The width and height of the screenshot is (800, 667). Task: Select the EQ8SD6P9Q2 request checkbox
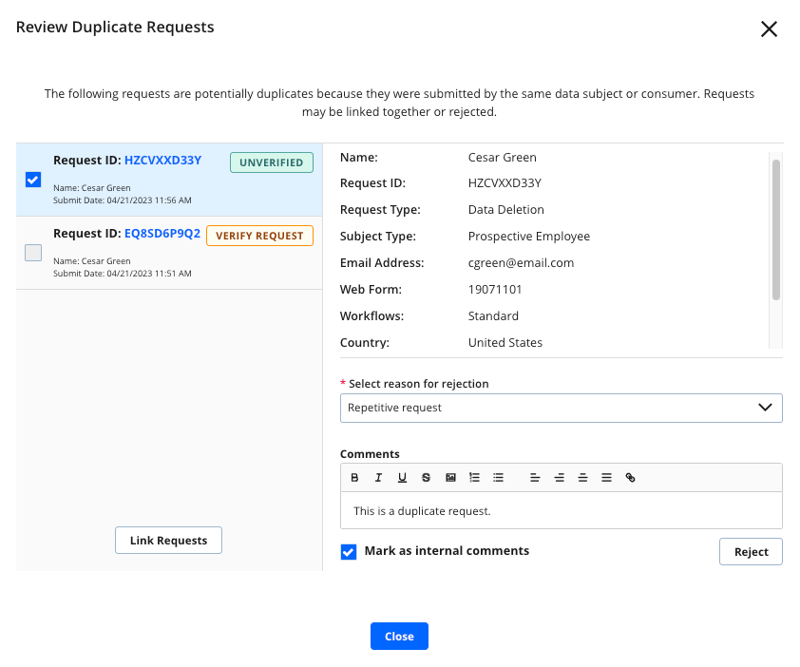pyautogui.click(x=33, y=253)
